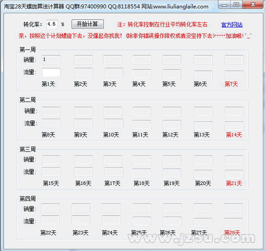The width and height of the screenshot is (265, 251).
Task: Click the 第5天 流量 field
Action: (x=172, y=74)
